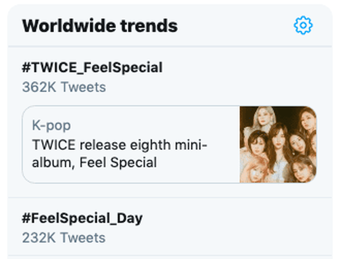341x259 pixels.
Task: View the TWICE group photo thumbnail
Action: pos(278,144)
